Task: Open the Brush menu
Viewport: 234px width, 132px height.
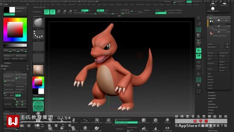Action: [59, 4]
